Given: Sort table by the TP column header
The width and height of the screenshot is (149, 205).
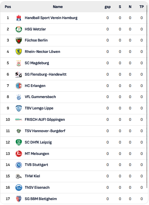Looking at the screenshot, I should point(142,7).
